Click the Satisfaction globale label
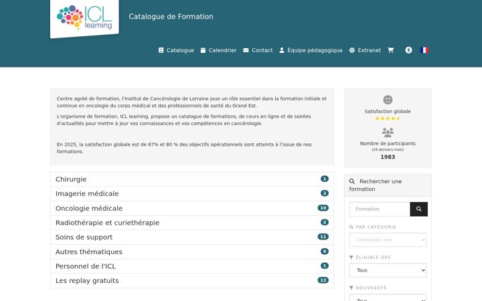Viewport: 482px width, 301px height. 388,112
